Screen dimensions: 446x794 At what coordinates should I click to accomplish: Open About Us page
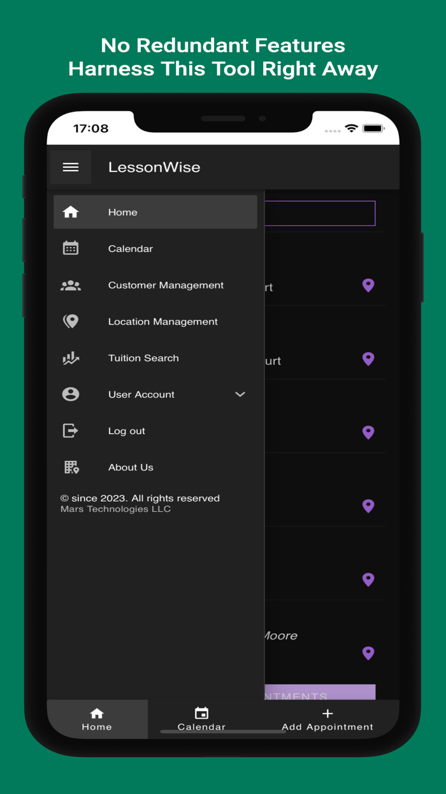click(155, 467)
